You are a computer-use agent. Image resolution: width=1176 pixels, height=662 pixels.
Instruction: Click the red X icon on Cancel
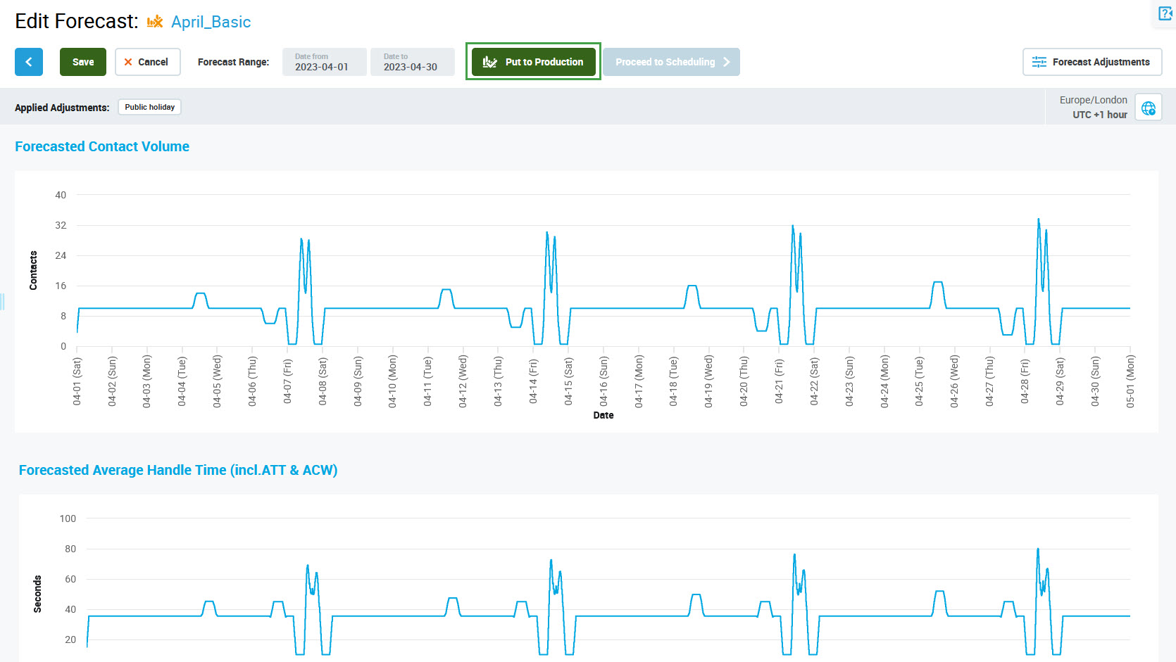[x=128, y=62]
